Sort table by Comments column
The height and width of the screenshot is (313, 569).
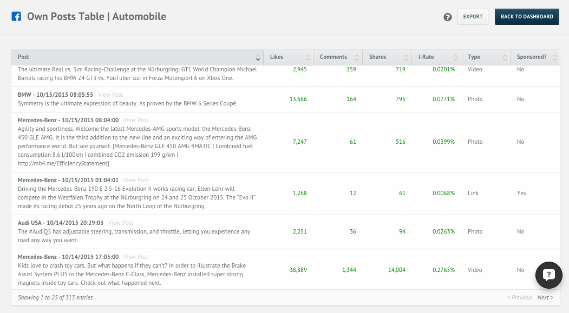(x=338, y=57)
